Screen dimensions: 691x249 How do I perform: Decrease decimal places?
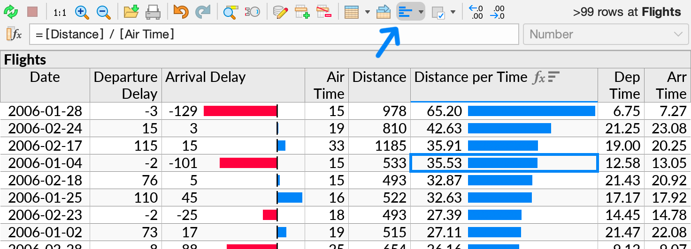tap(497, 12)
